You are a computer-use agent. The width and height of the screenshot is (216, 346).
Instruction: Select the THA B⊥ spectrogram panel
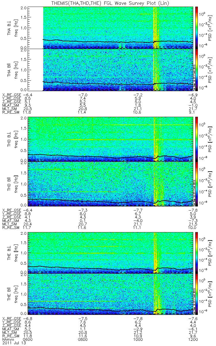click(x=110, y=27)
